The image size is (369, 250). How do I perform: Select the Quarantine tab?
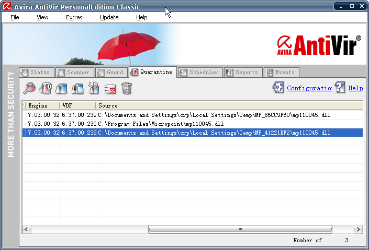tap(153, 72)
